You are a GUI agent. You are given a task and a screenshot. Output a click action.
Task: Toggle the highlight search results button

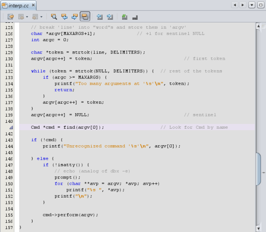[85, 17]
